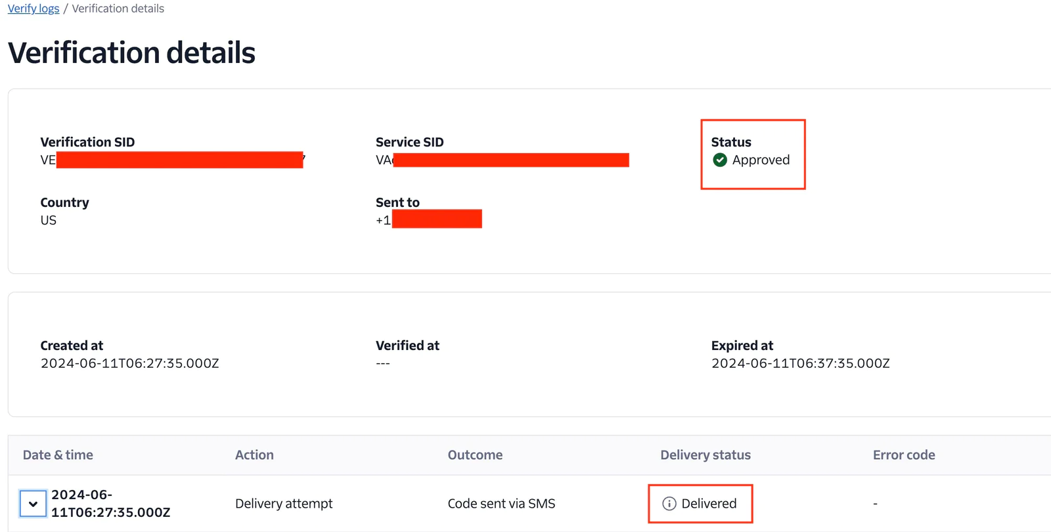The width and height of the screenshot is (1051, 532).
Task: Click the US country value
Action: 49,221
